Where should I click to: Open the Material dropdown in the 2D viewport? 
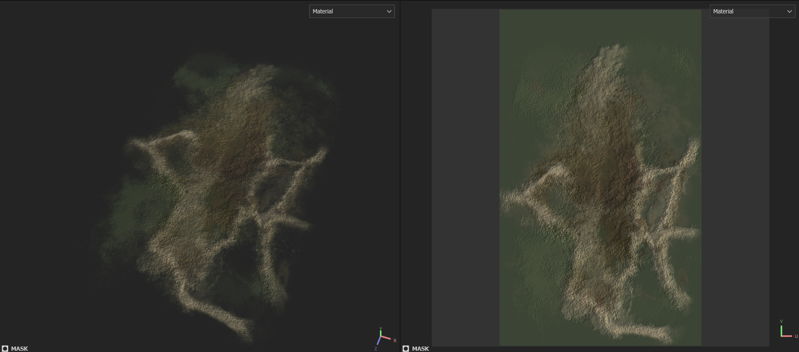point(752,11)
